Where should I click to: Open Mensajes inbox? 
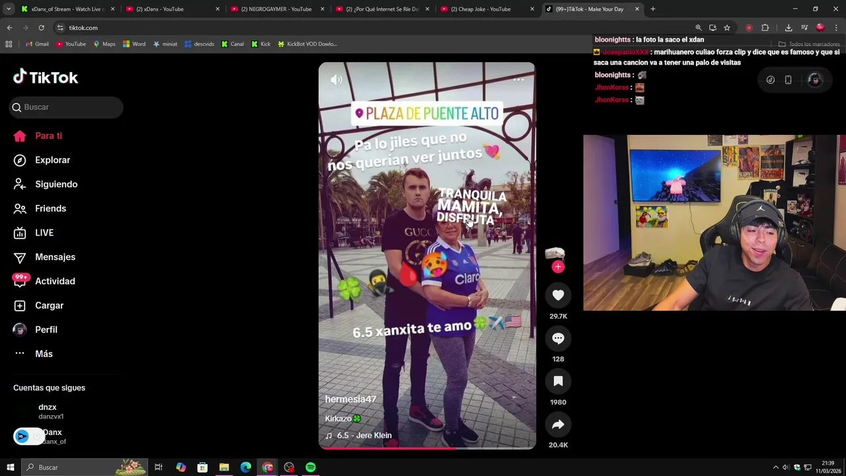44,257
